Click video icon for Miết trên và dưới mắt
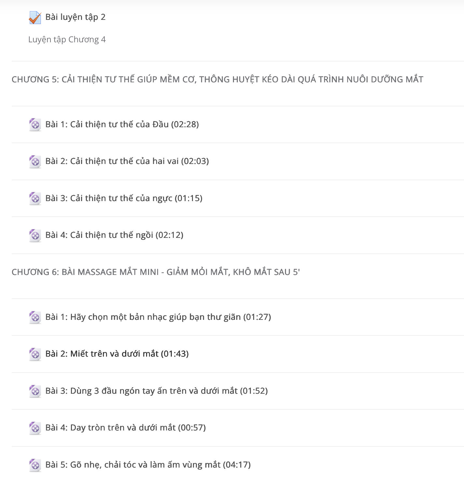 (x=35, y=354)
